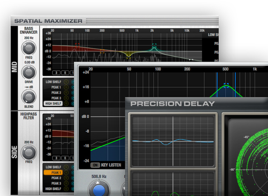The image size is (268, 196).
Task: Click the SPATIAL MAXIMIZER title bar
Action: 114,21
